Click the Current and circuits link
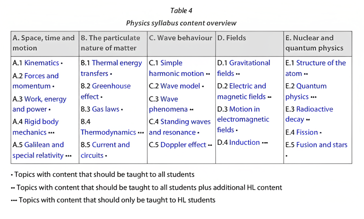This screenshot has height=219, width=364. [x=111, y=145]
